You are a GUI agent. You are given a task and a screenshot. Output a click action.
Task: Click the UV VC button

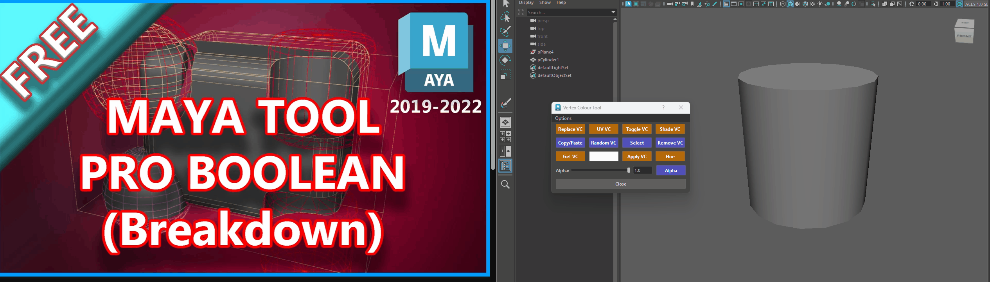[x=604, y=129]
